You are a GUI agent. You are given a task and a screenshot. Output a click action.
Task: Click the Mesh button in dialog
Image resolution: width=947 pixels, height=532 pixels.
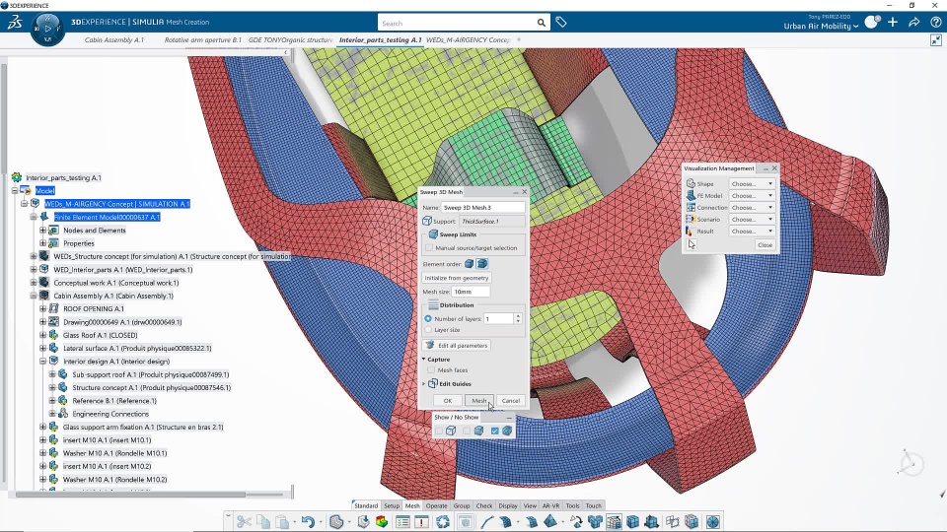tap(479, 401)
